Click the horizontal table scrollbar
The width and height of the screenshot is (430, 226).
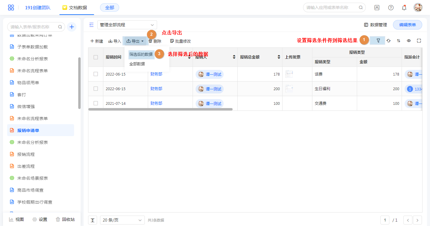pyautogui.click(x=160, y=109)
